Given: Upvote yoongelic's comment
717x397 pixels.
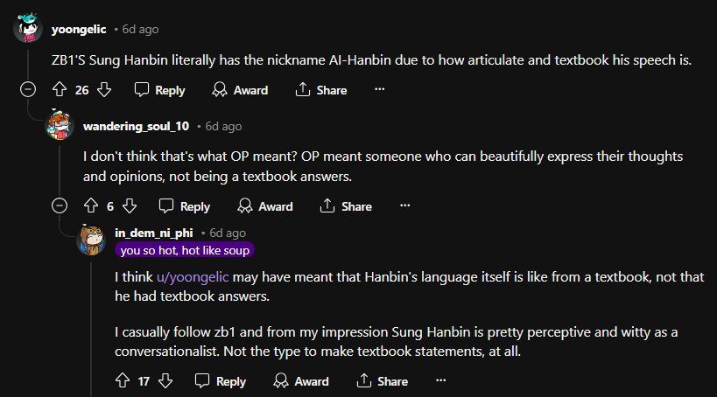Looking at the screenshot, I should coord(60,89).
